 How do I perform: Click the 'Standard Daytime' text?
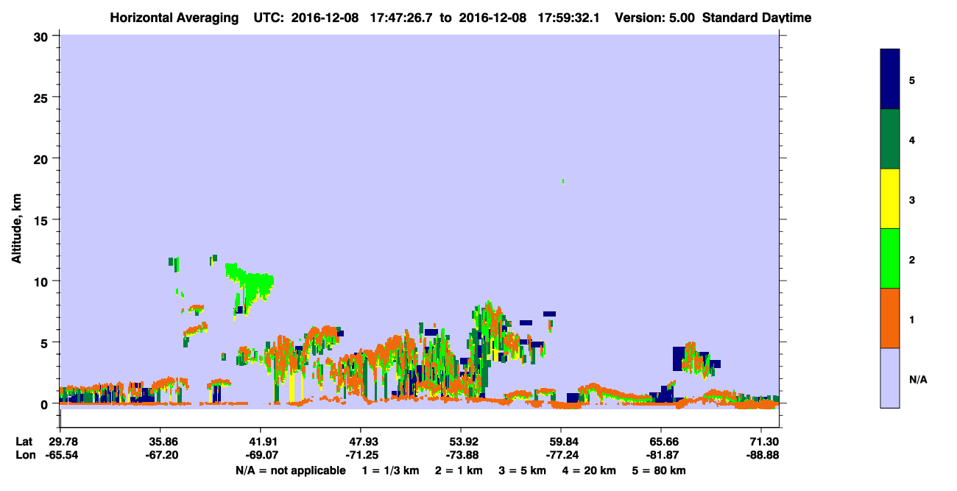tap(757, 18)
